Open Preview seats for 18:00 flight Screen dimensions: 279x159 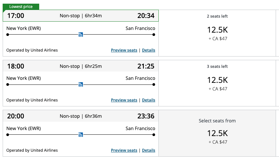pos(124,100)
